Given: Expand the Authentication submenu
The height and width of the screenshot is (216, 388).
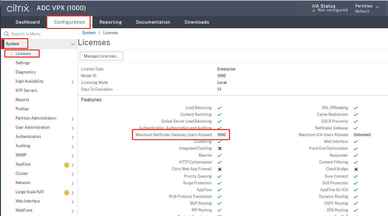Looking at the screenshot, I should (x=73, y=136).
